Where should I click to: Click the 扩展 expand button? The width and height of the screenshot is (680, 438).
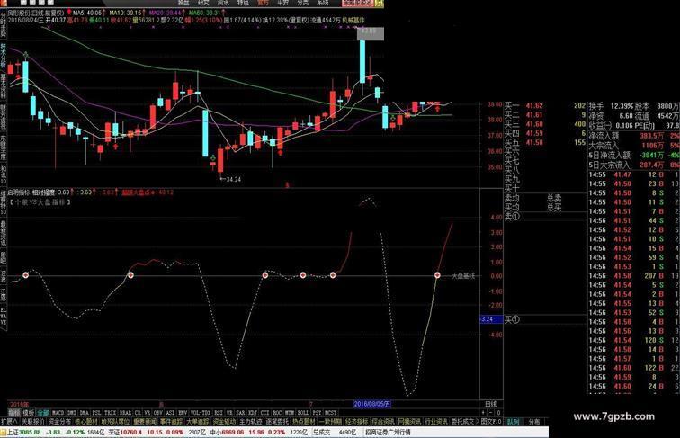tap(9, 421)
